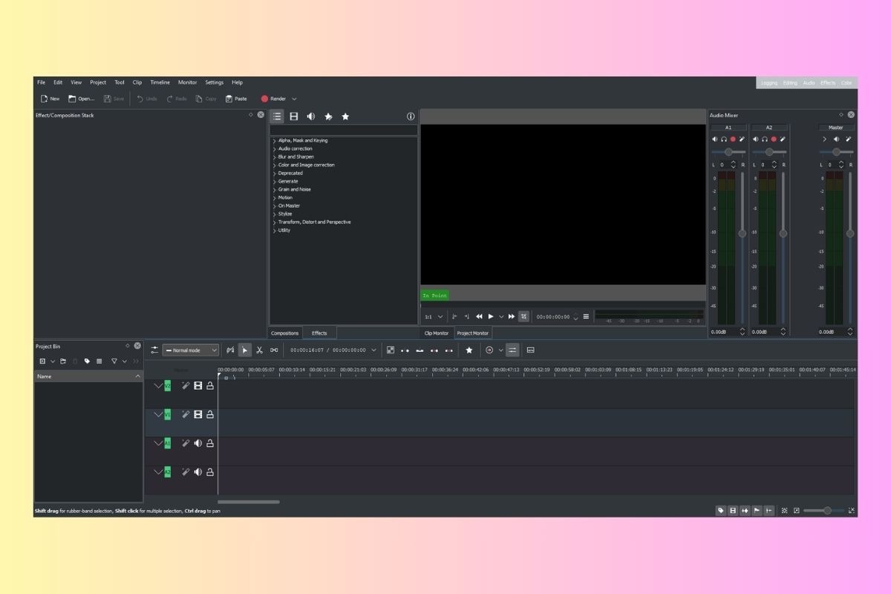Hide video on track V1

point(198,414)
